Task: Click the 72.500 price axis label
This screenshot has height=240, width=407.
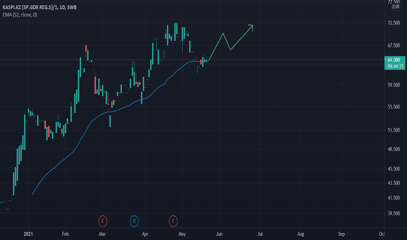Action: tap(394, 23)
